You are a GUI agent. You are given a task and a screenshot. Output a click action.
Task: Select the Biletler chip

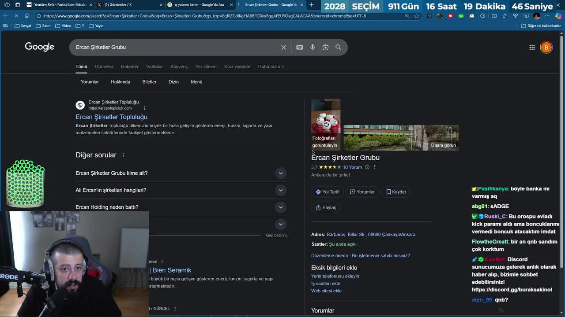[x=149, y=82]
